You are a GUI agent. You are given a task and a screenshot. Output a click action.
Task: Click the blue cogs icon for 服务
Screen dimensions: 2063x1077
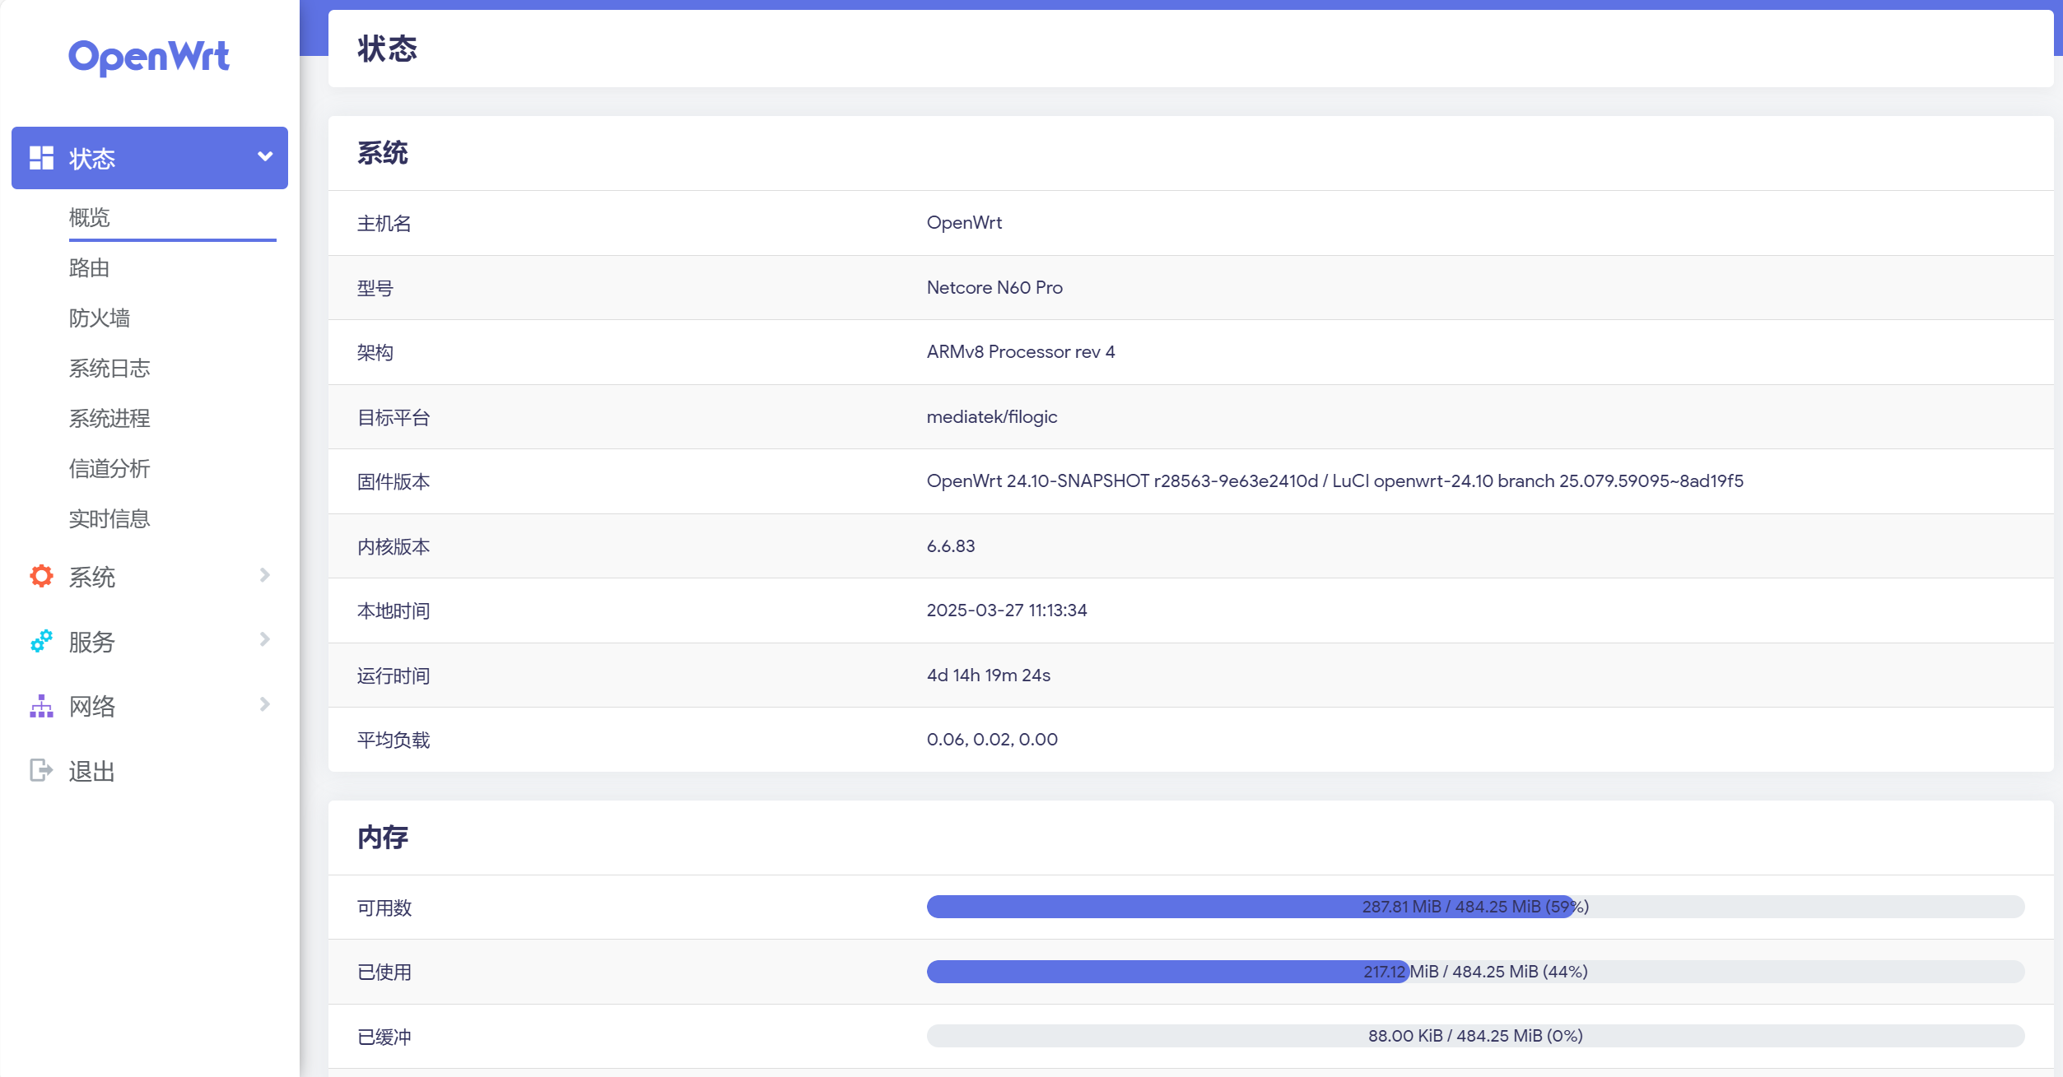click(41, 641)
